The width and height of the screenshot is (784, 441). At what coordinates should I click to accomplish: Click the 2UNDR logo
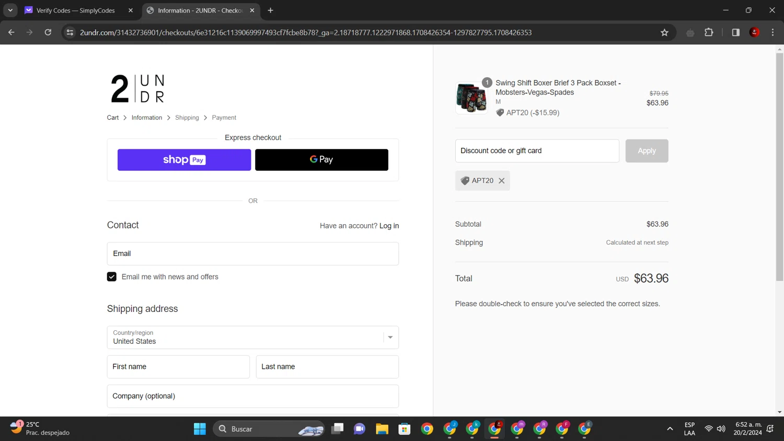[138, 88]
